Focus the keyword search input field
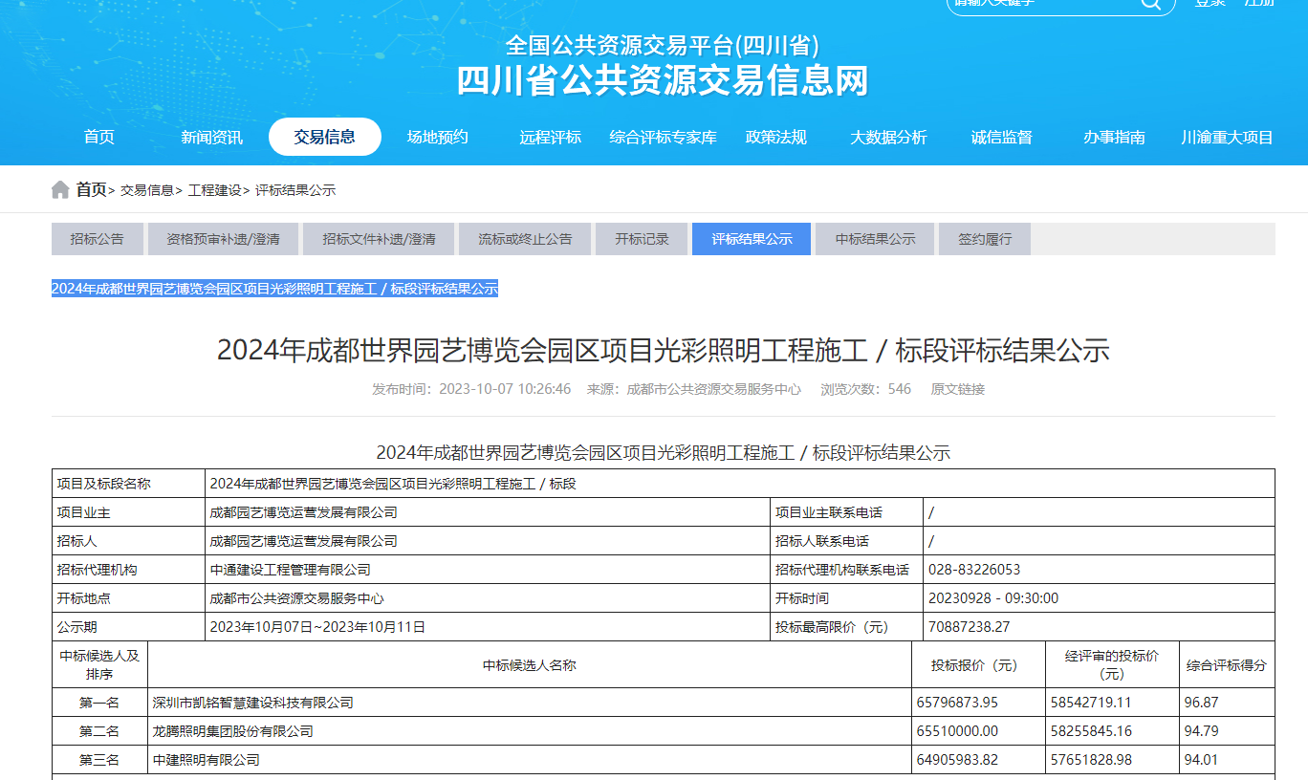This screenshot has width=1308, height=780. 1042,4
